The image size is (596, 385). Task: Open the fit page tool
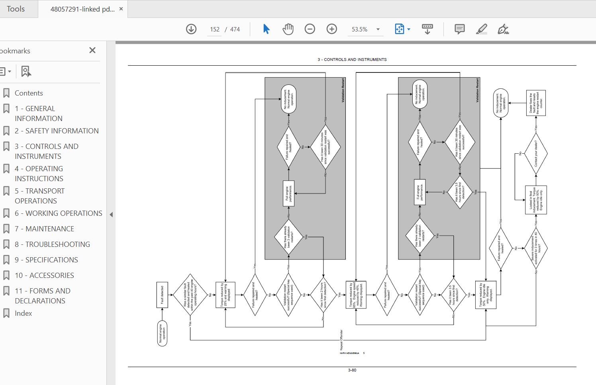pyautogui.click(x=400, y=29)
